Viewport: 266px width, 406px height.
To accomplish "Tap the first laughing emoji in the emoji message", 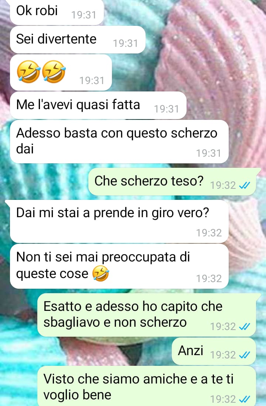I will 28,72.
